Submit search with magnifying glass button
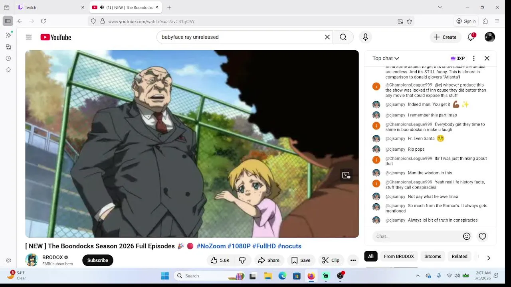 point(343,37)
